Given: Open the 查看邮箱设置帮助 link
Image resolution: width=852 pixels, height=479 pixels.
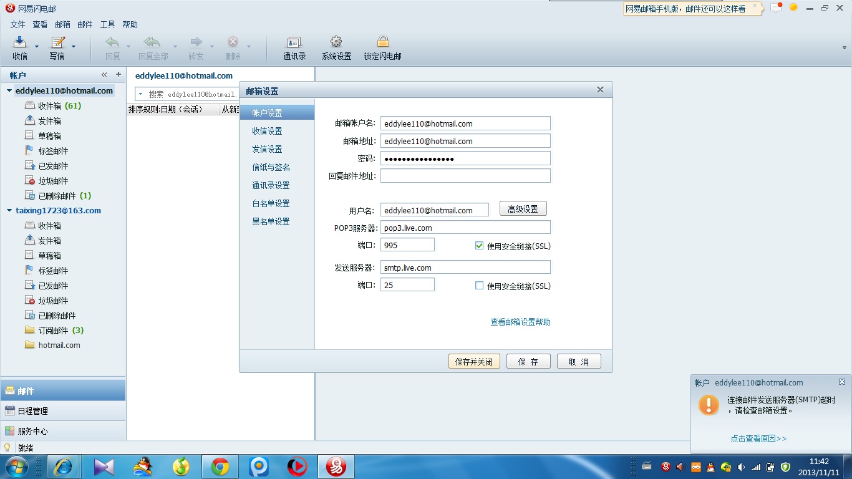Looking at the screenshot, I should tap(520, 322).
